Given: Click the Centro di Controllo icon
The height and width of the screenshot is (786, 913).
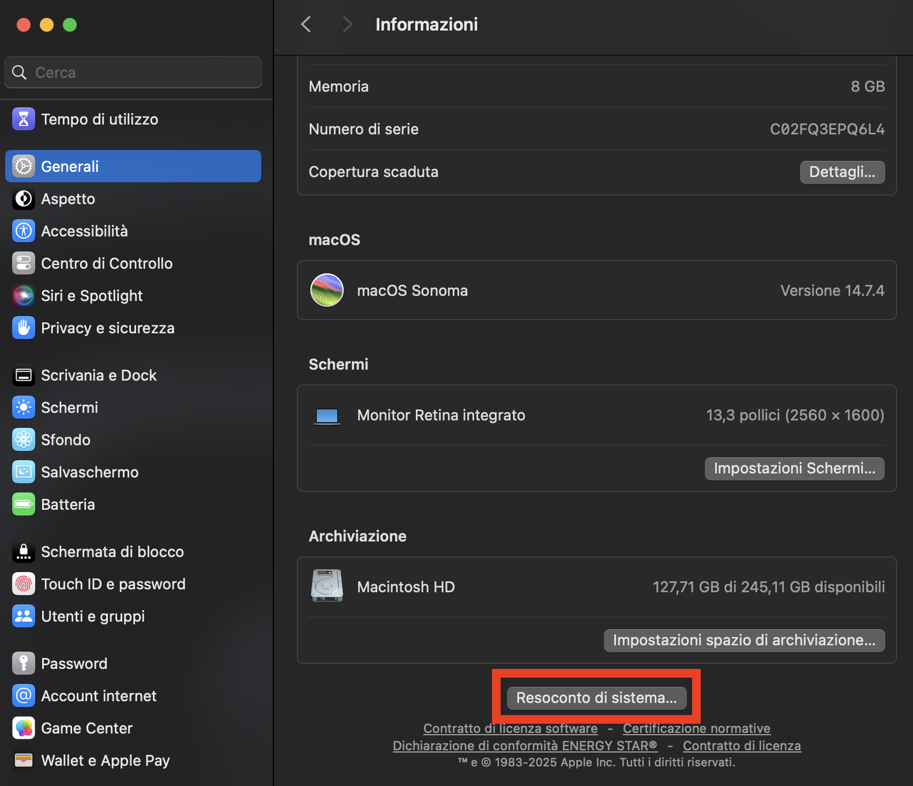Looking at the screenshot, I should (24, 264).
